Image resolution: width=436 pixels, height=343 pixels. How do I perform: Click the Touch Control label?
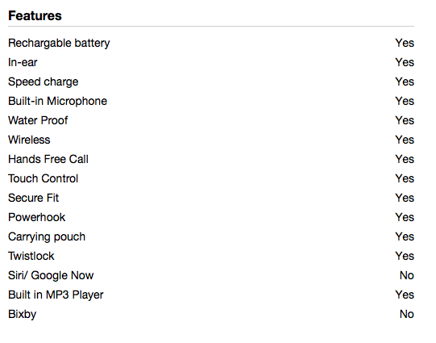(43, 178)
